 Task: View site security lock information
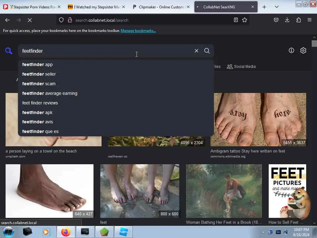pos(70,20)
